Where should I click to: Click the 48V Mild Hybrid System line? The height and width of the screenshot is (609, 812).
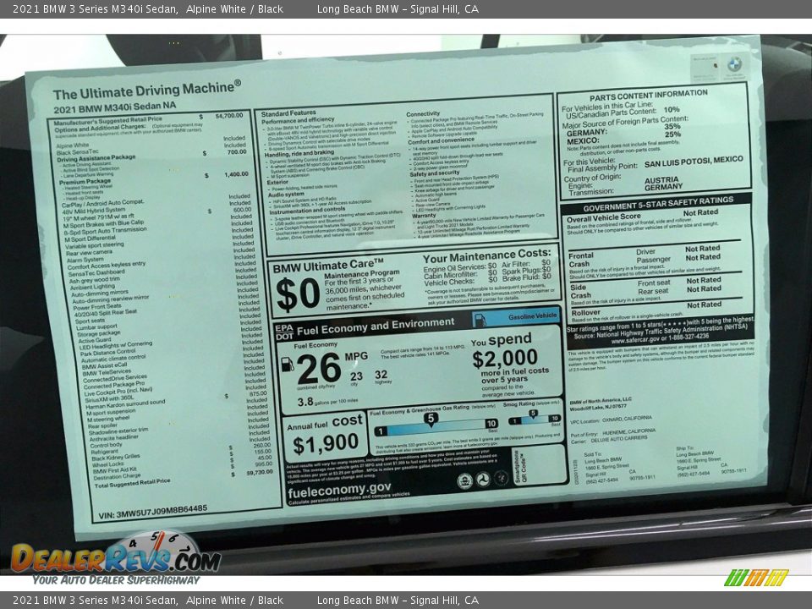click(93, 211)
